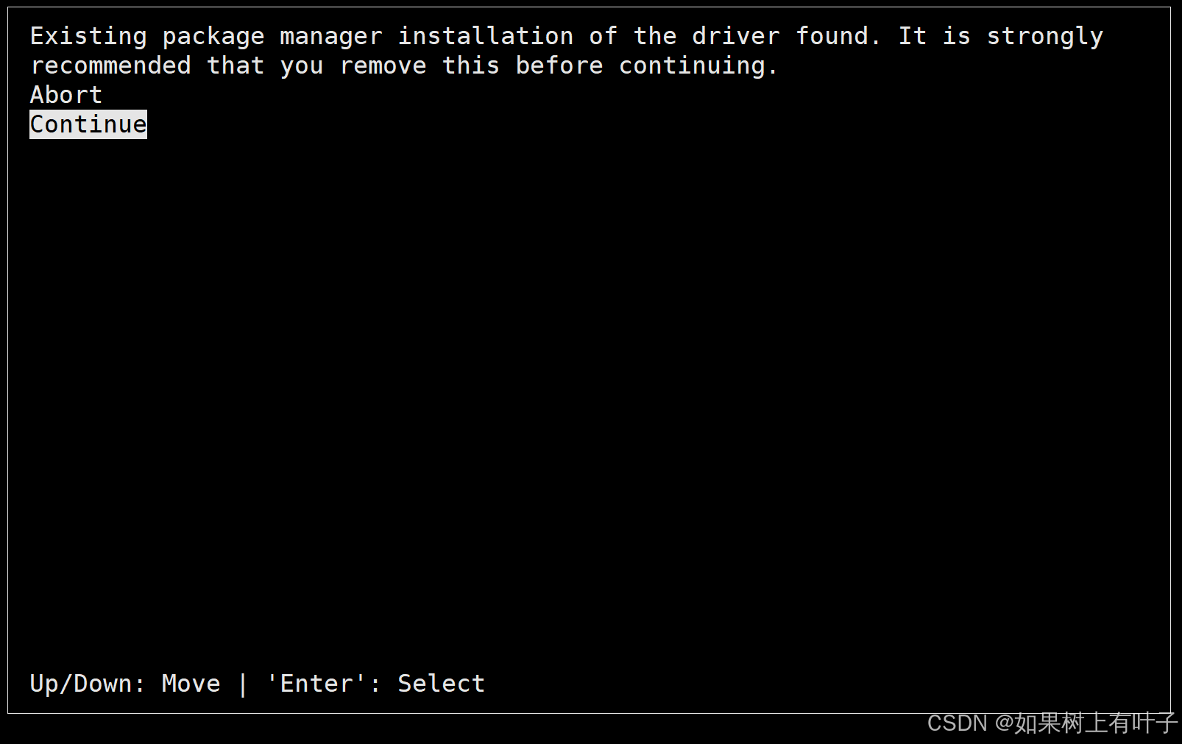Viewport: 1182px width, 744px height.
Task: Click the 'Enter' key hint
Action: click(316, 684)
